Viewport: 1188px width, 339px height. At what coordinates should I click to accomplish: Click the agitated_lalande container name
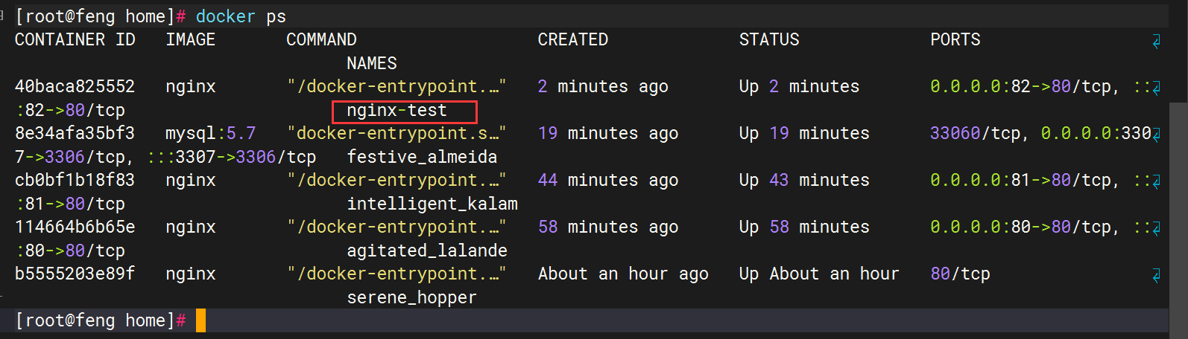(x=427, y=251)
